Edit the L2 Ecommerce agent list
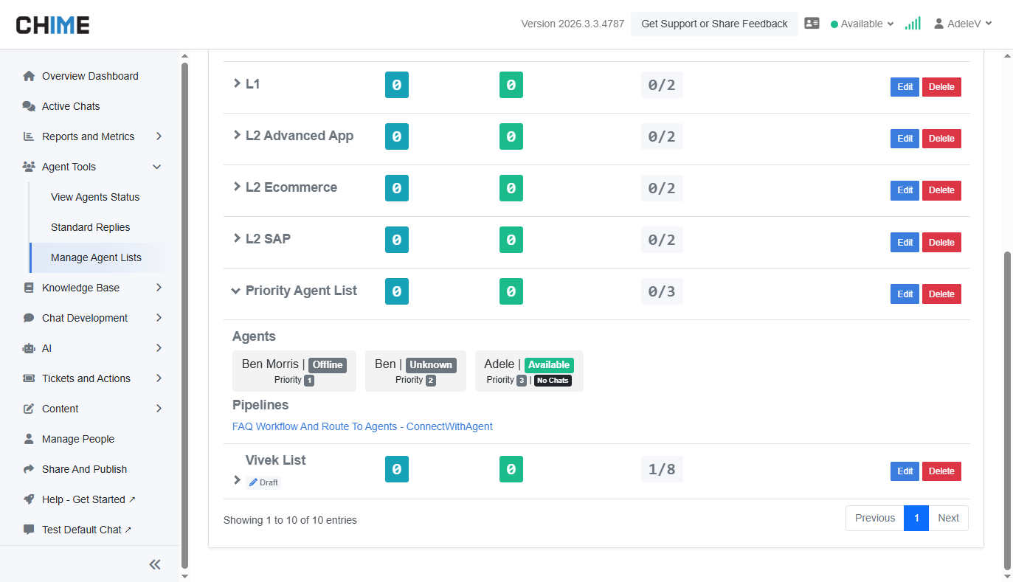1013x582 pixels. [905, 190]
